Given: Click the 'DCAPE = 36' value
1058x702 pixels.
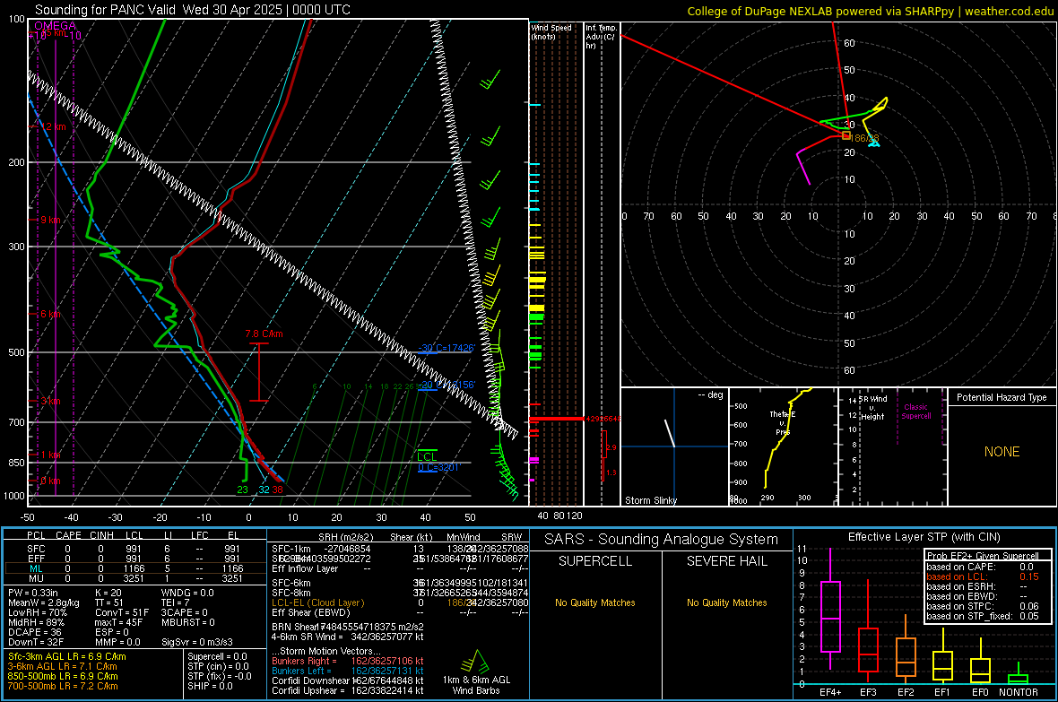Looking at the screenshot, I should (x=34, y=632).
